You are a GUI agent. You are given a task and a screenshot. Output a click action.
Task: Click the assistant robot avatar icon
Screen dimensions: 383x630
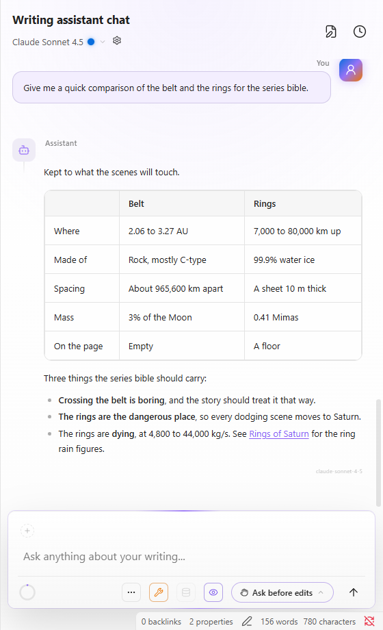[x=24, y=150]
